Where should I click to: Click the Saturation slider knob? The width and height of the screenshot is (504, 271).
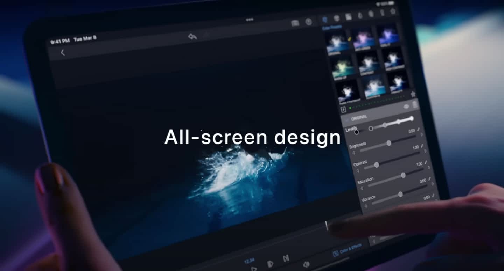click(403, 175)
